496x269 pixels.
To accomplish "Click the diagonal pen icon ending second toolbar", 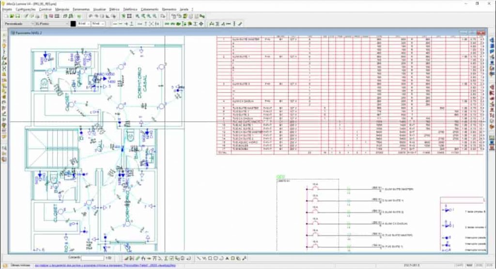I will 240,24.
